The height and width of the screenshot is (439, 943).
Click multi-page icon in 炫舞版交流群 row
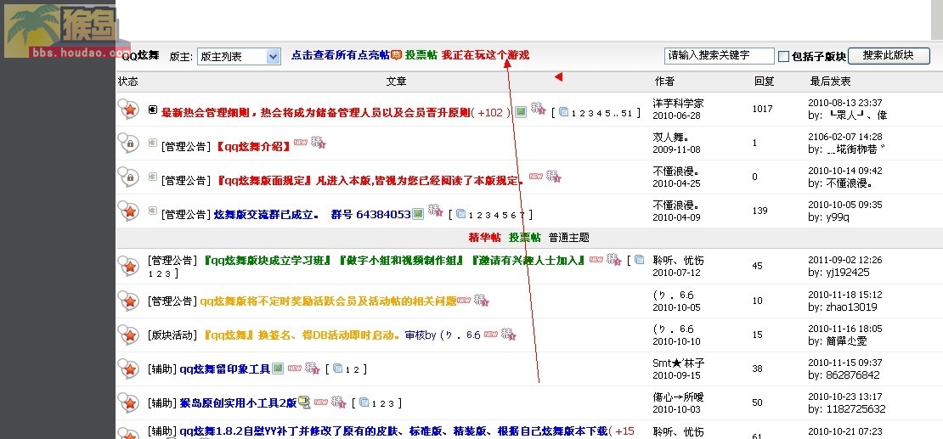click(460, 213)
